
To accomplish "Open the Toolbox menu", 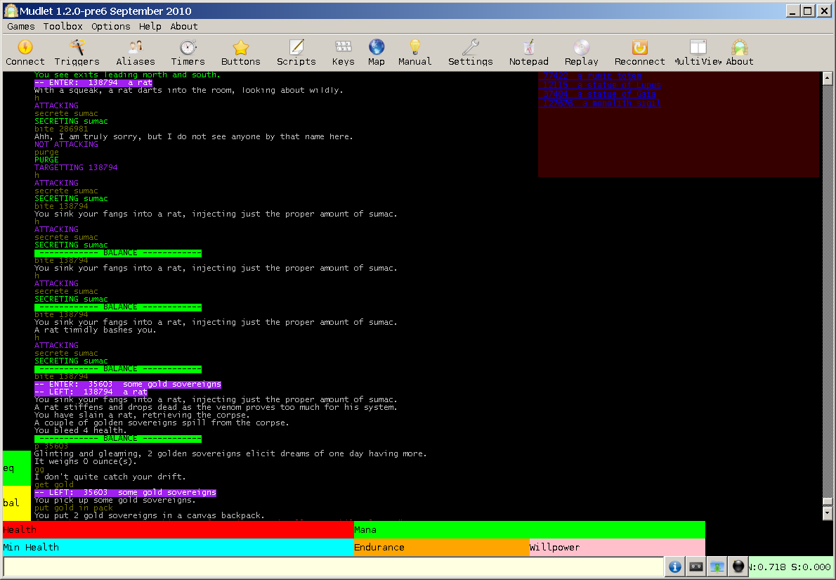I will [63, 26].
